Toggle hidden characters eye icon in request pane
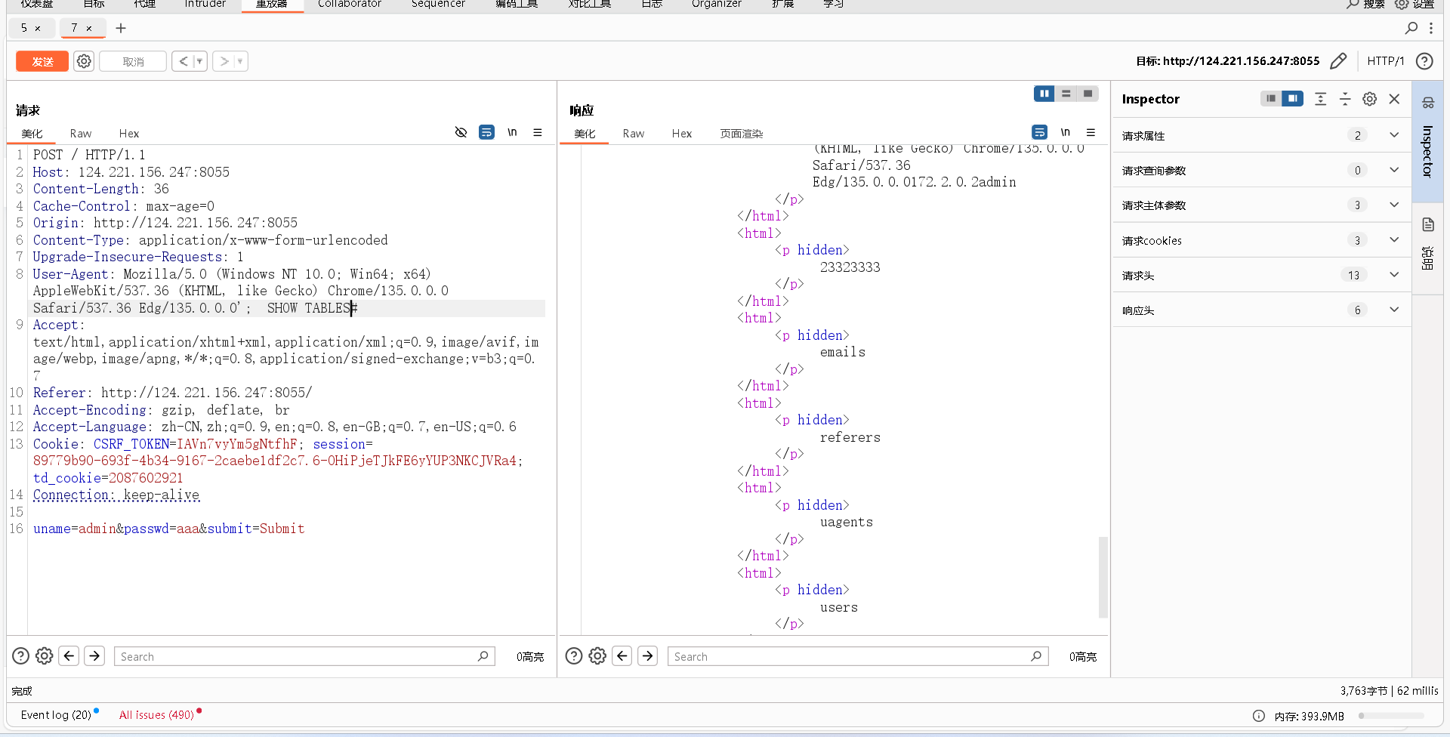The height and width of the screenshot is (737, 1450). tap(461, 132)
